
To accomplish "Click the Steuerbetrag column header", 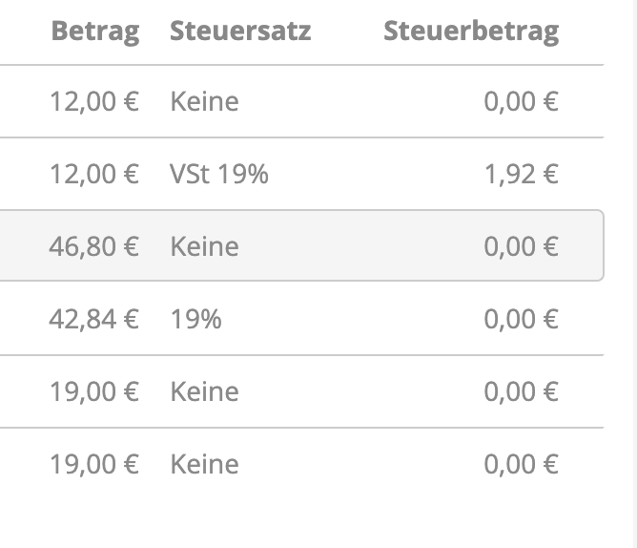I will tap(471, 32).
